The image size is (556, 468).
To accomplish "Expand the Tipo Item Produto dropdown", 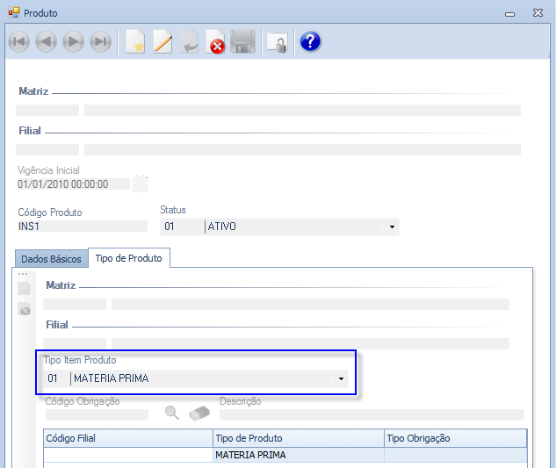I will 341,378.
